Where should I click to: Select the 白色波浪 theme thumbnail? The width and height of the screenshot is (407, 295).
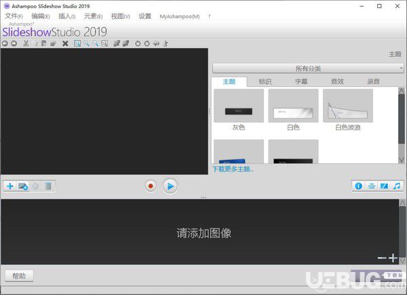pyautogui.click(x=348, y=106)
